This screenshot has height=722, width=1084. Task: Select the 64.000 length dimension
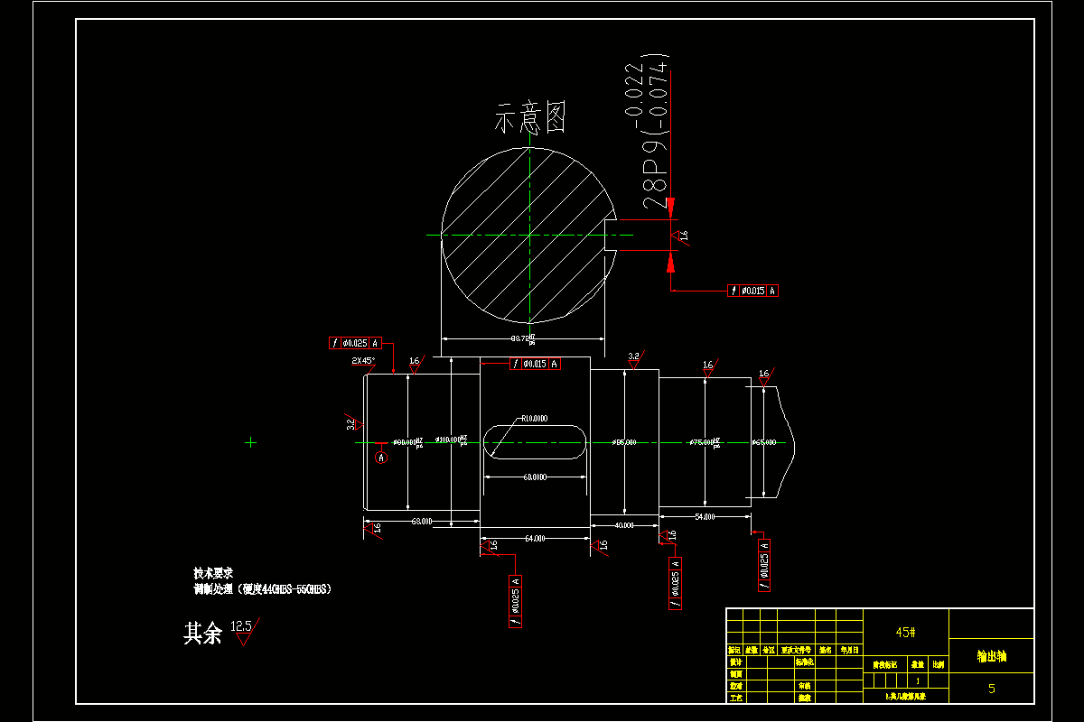[535, 539]
